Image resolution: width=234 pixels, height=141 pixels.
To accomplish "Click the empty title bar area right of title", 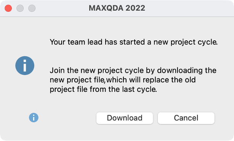I will pos(188,8).
